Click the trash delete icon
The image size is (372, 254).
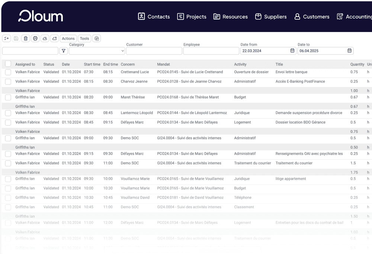coord(26,38)
